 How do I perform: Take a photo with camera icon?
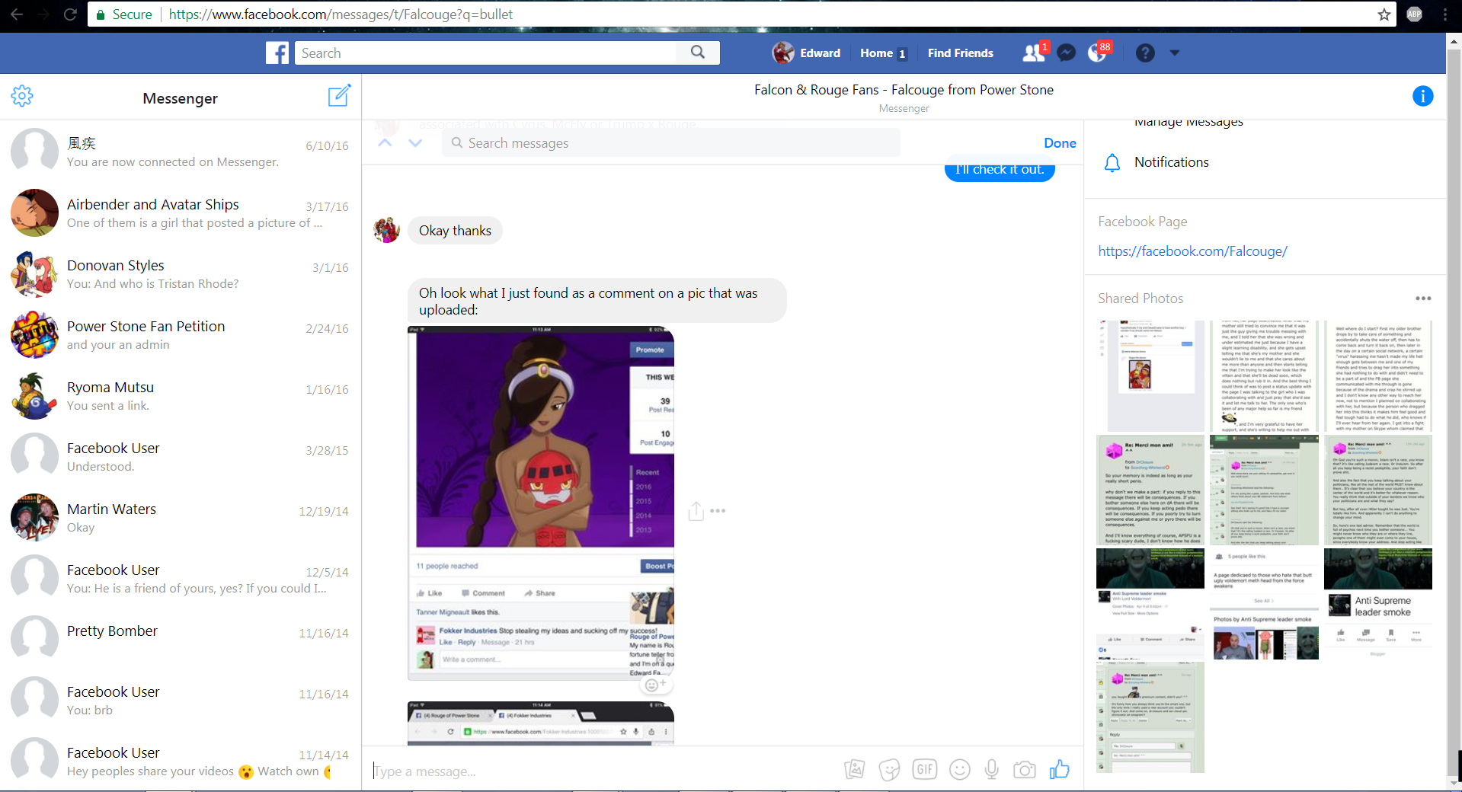click(x=1025, y=770)
